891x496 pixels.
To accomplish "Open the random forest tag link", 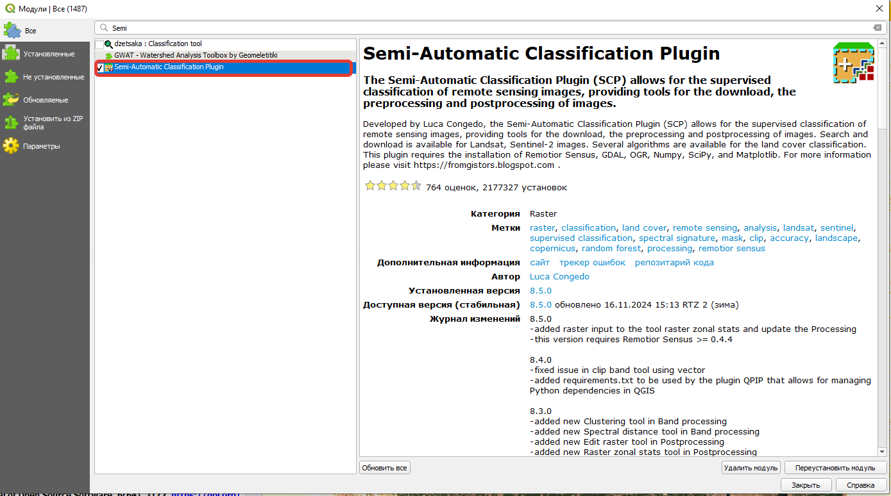I will click(x=611, y=248).
